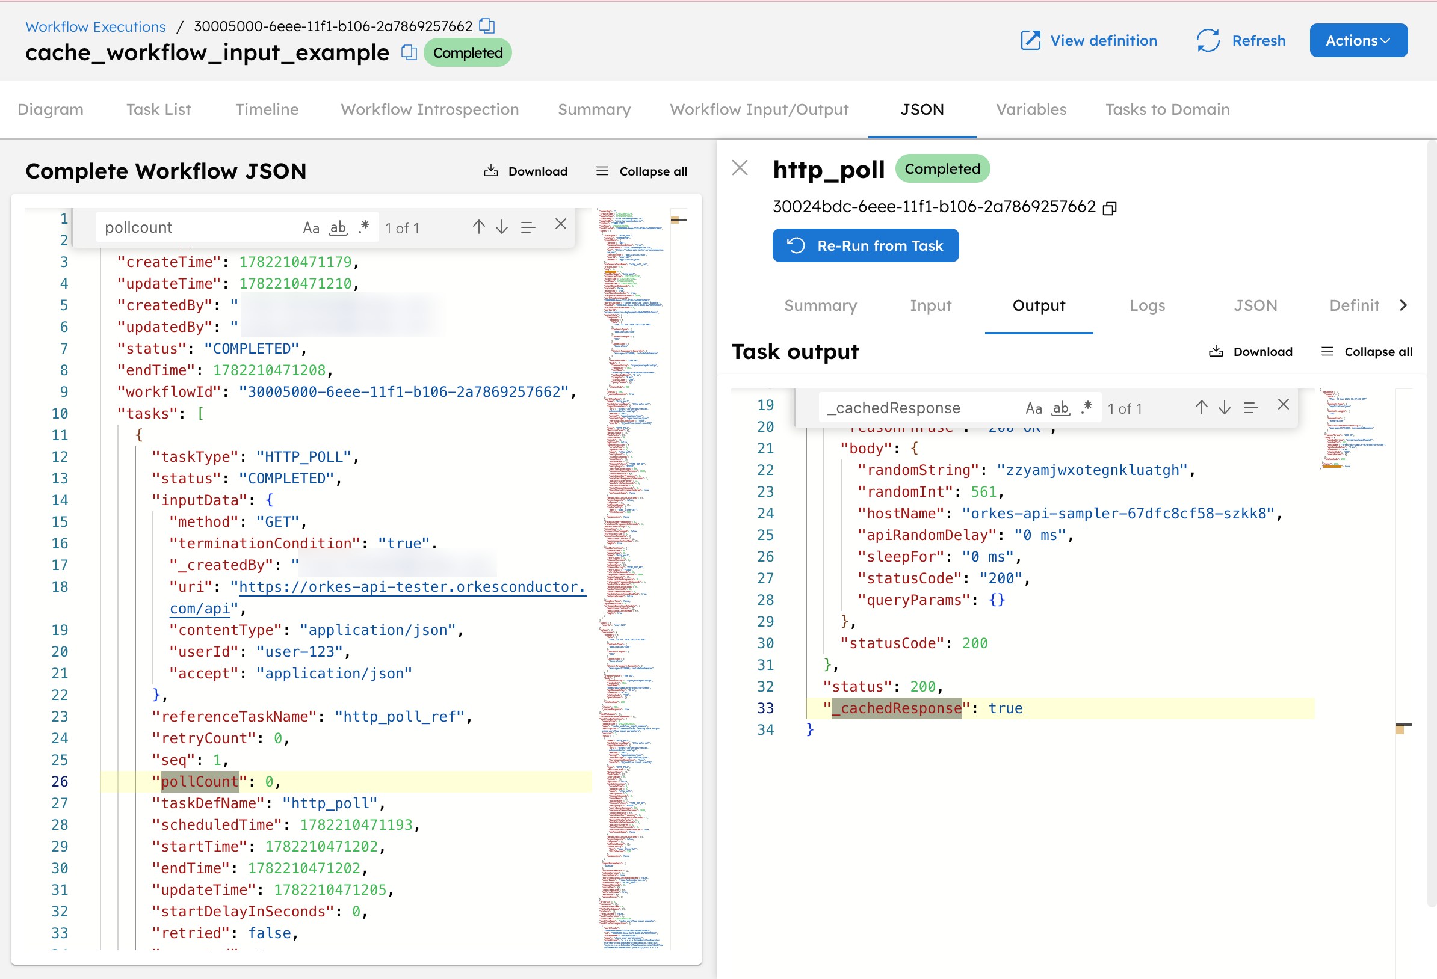
Task: Click the highlighted _cachedResponse key
Action: (x=897, y=708)
